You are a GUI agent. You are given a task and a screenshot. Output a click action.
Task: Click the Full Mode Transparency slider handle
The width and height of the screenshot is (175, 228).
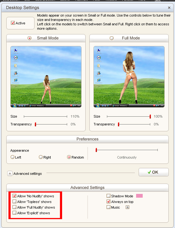click(x=119, y=124)
